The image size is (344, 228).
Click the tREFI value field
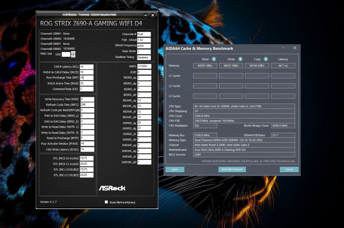[x=144, y=66]
